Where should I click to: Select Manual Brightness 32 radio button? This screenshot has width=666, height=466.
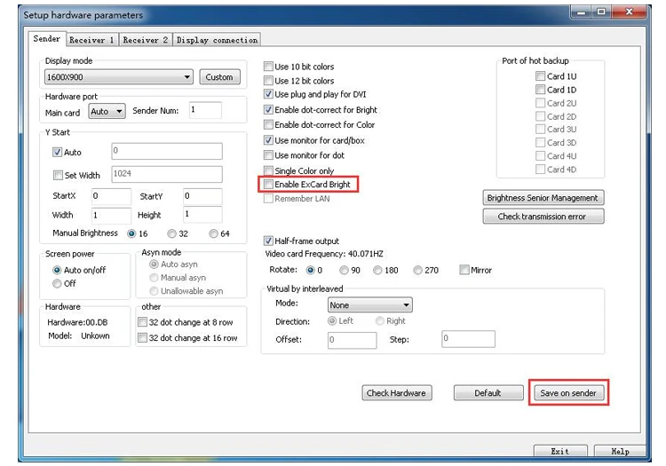171,233
